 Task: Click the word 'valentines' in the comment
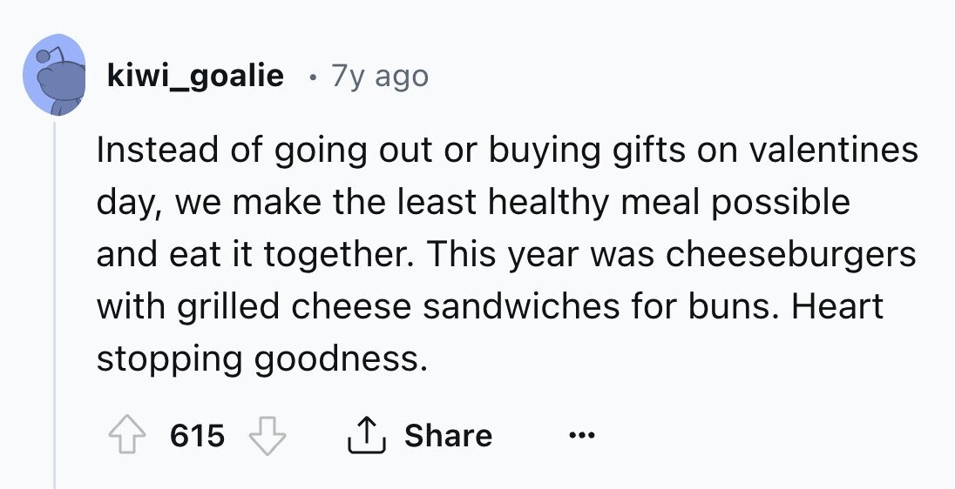(833, 150)
